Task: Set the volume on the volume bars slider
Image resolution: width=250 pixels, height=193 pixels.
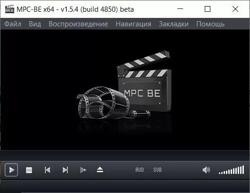Action: (x=231, y=170)
